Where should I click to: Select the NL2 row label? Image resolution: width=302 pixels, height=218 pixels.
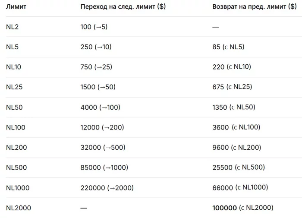pyautogui.click(x=13, y=27)
